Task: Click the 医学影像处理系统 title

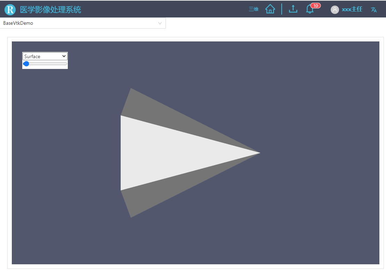Action: click(x=50, y=10)
